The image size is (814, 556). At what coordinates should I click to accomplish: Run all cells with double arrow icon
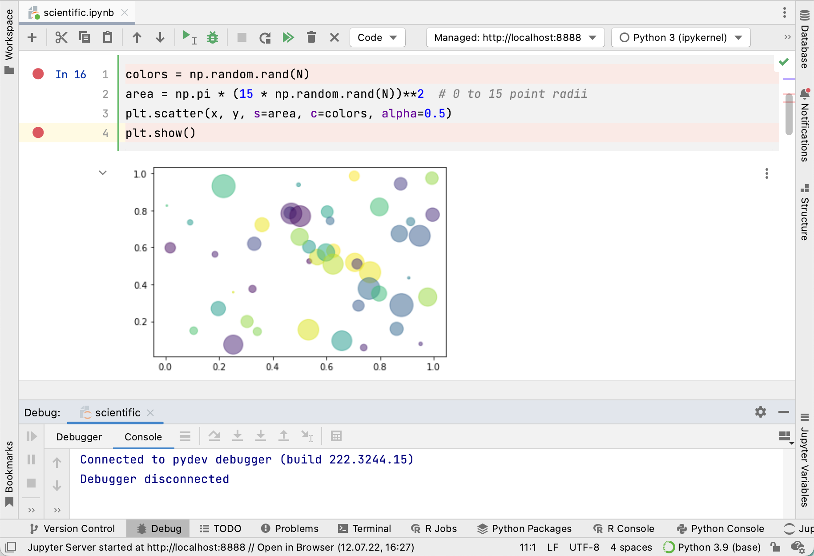288,38
